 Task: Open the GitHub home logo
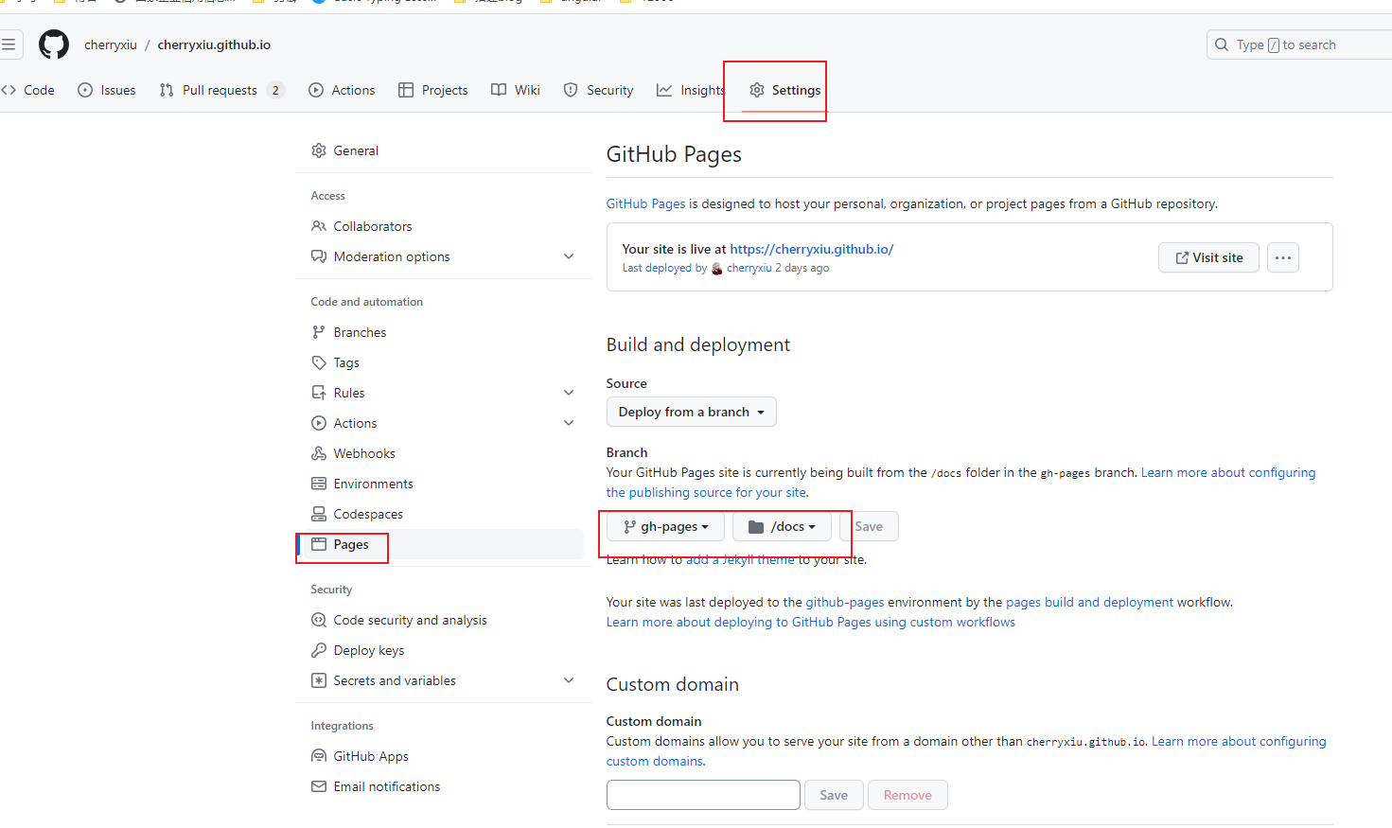click(x=54, y=44)
